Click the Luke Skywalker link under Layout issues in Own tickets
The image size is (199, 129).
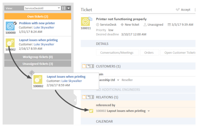(x=44, y=44)
